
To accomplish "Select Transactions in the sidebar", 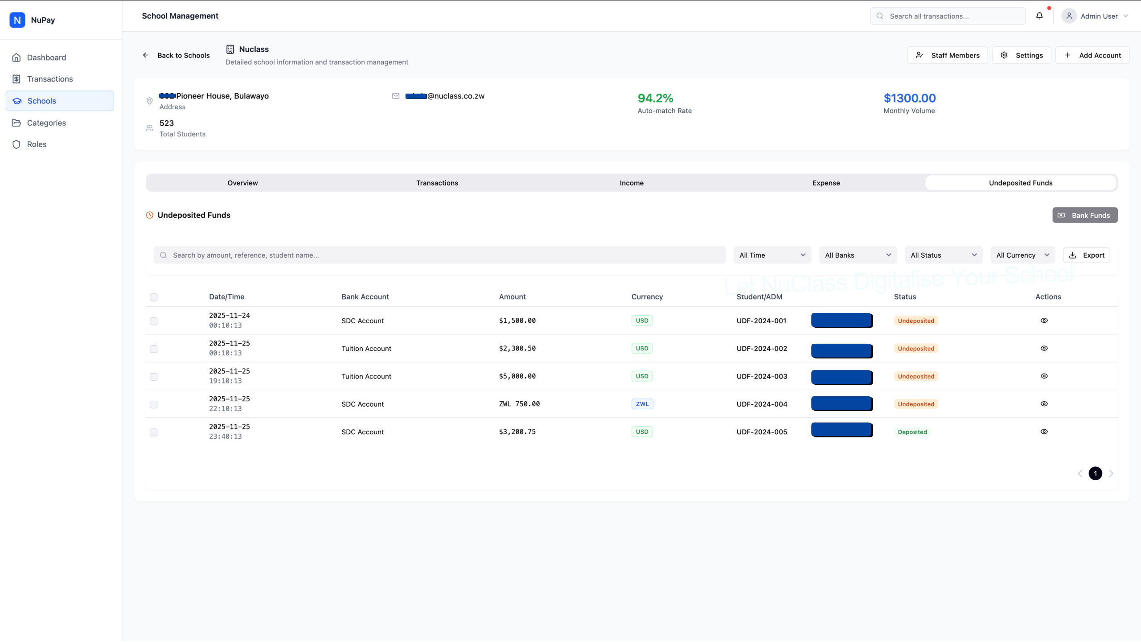I will (x=50, y=79).
